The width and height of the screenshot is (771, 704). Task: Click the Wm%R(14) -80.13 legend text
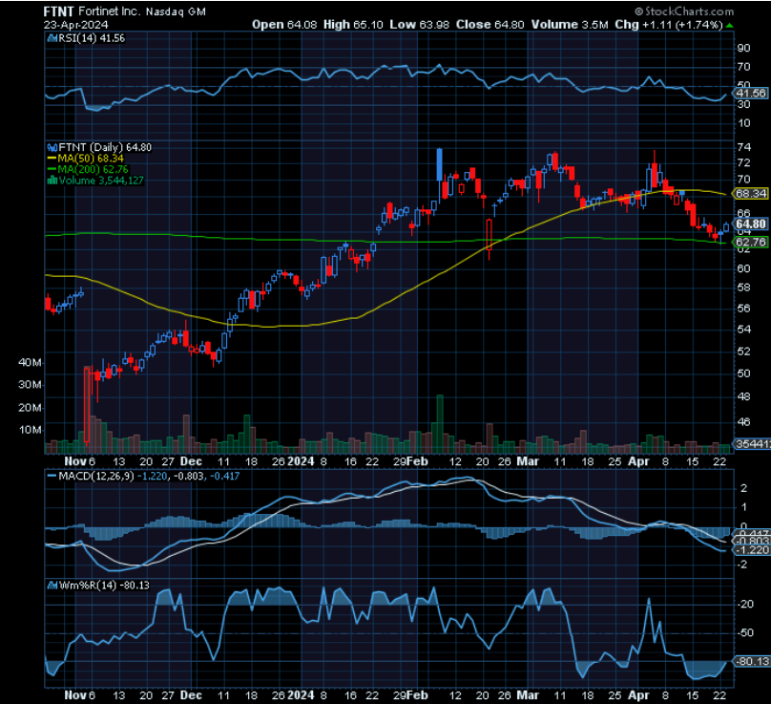104,586
